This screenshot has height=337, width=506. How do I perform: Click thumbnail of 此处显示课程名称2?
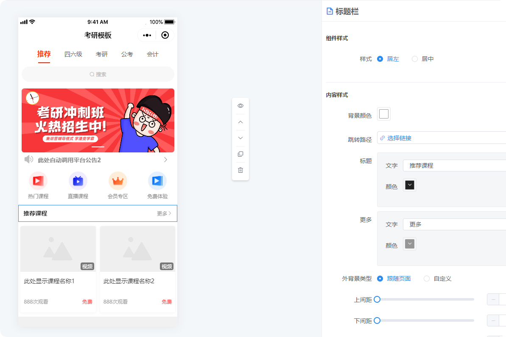point(137,249)
